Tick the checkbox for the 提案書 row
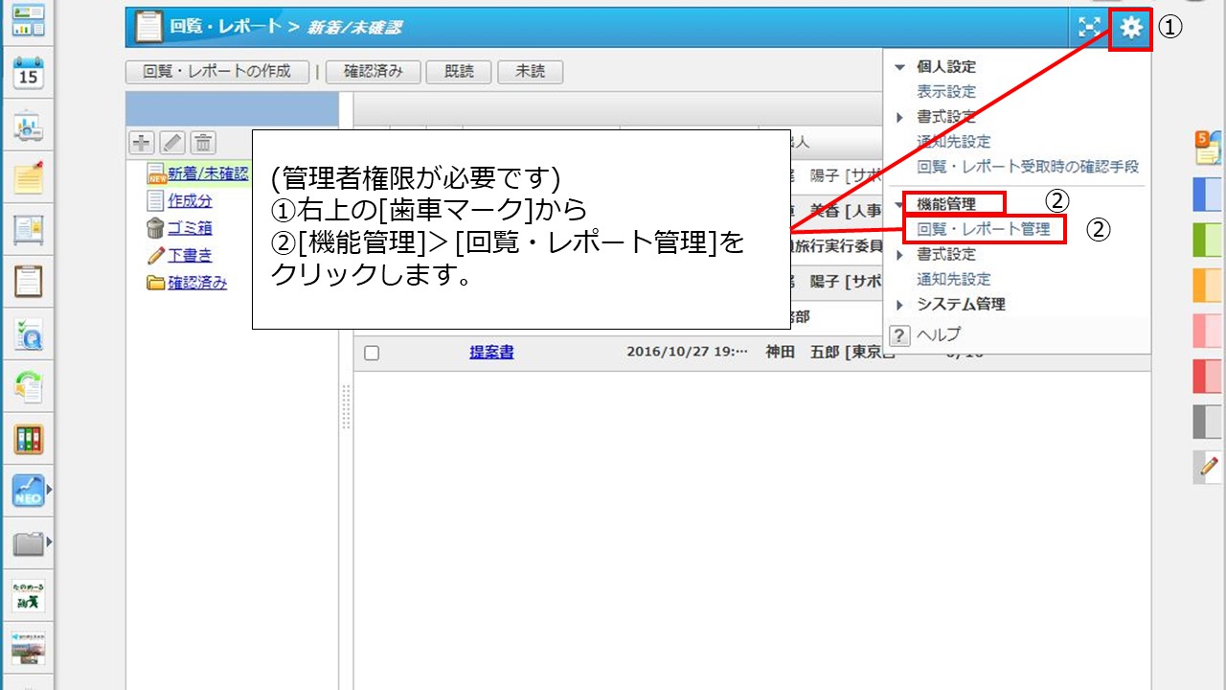Image resolution: width=1226 pixels, height=690 pixels. click(x=372, y=353)
